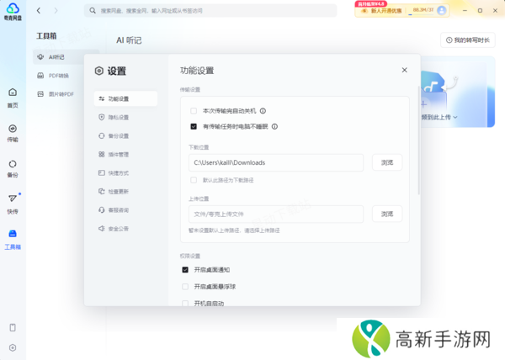
Task: Go back with the left arrow
Action: pos(39,11)
